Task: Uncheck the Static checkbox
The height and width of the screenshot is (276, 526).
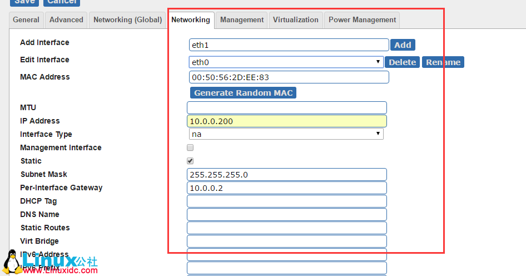Action: pos(190,161)
